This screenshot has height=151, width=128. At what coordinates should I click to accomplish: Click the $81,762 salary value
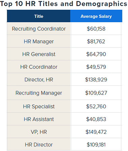96,41
